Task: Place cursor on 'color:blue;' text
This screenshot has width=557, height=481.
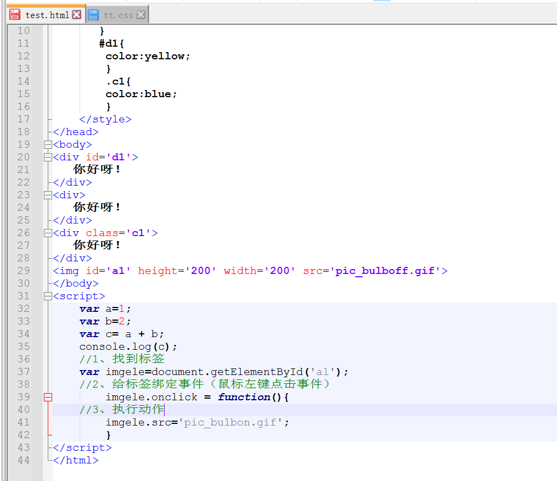Action: pyautogui.click(x=141, y=94)
